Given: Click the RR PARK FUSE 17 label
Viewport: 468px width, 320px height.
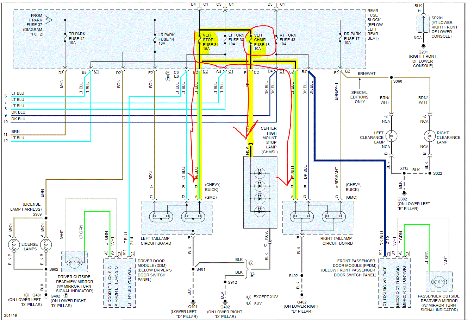Looking at the screenshot, I should tap(352, 38).
